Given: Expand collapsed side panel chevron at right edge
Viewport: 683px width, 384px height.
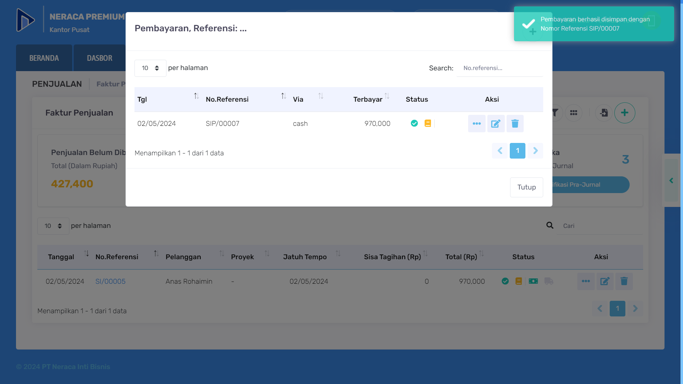Looking at the screenshot, I should tap(671, 181).
